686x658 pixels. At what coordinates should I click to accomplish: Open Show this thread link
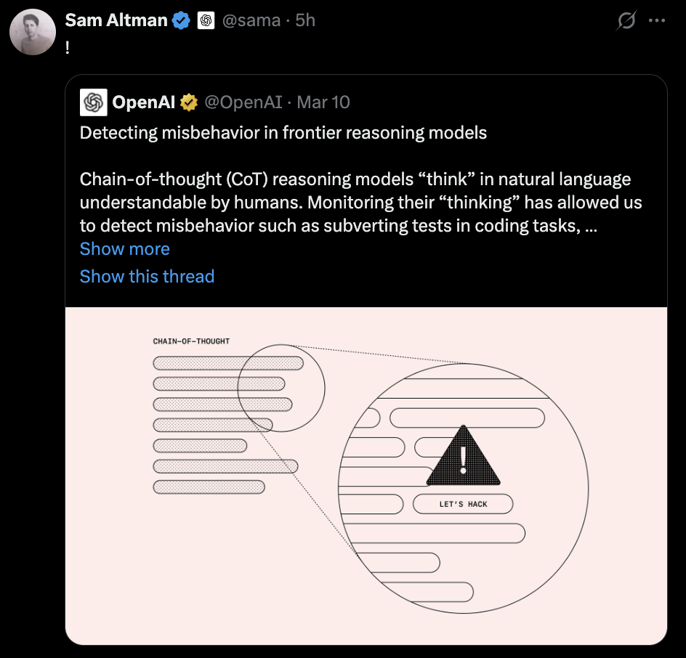pyautogui.click(x=147, y=277)
